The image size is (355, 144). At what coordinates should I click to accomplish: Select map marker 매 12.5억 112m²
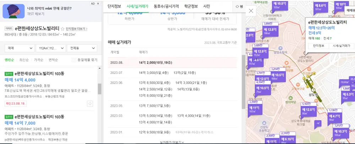(261, 52)
